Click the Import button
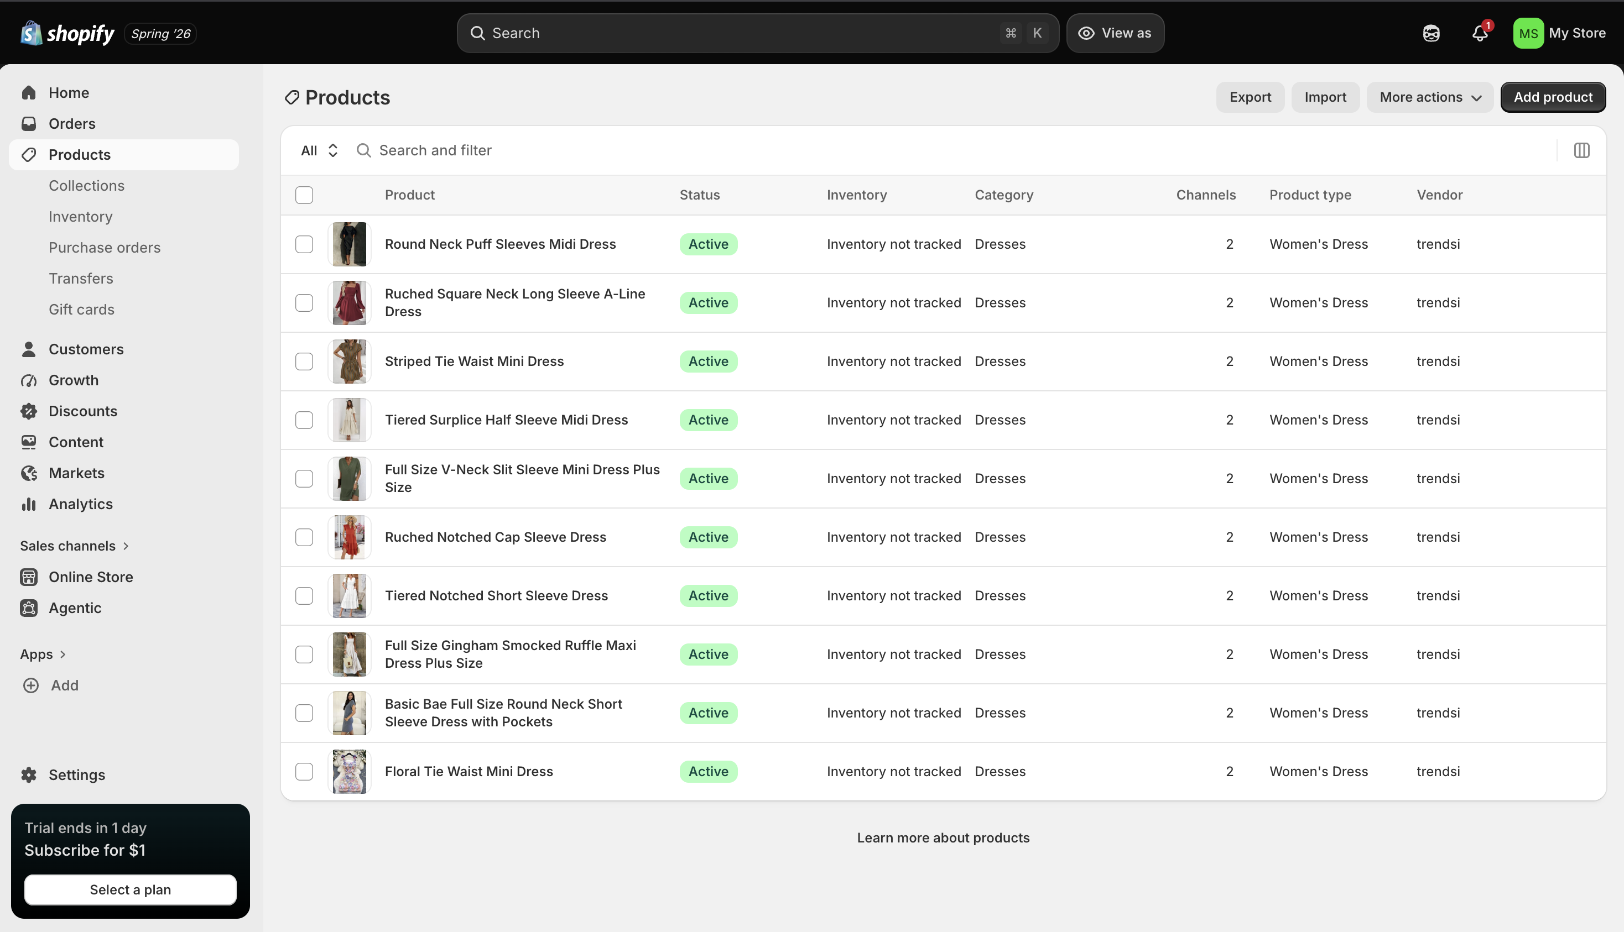1624x932 pixels. 1325,97
